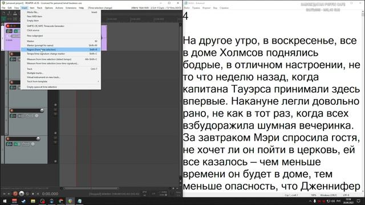Select 'Region (from time selection)'
The height and width of the screenshot is (205, 365).
coord(61,50)
